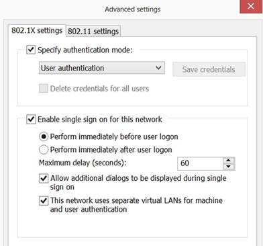The height and width of the screenshot is (246, 263).
Task: Close the Advanced settings dialog
Action: coord(251,6)
